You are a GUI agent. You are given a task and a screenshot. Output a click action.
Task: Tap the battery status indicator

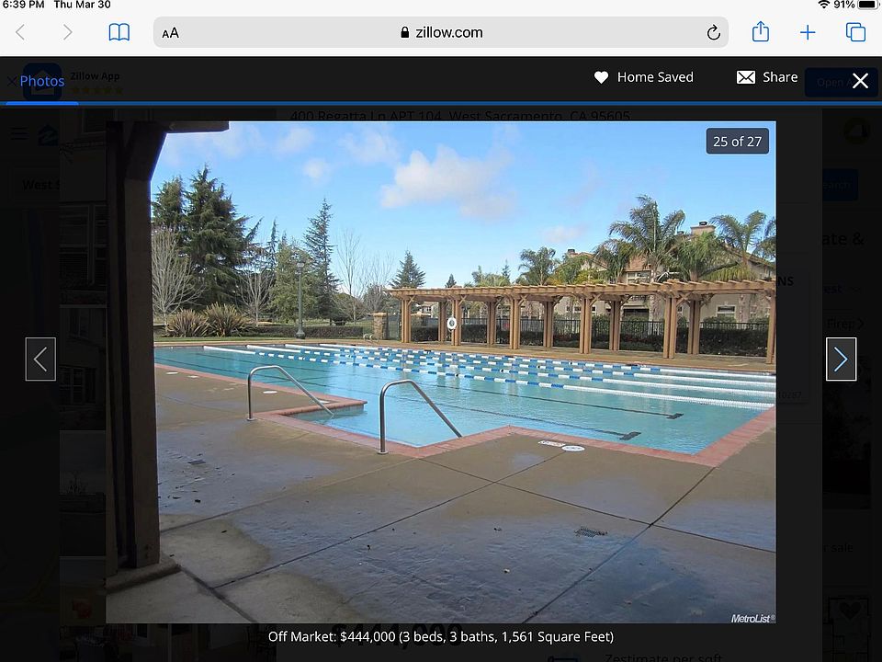pyautogui.click(x=866, y=6)
